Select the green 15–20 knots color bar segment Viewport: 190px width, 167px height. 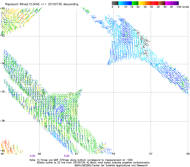tap(135, 3)
